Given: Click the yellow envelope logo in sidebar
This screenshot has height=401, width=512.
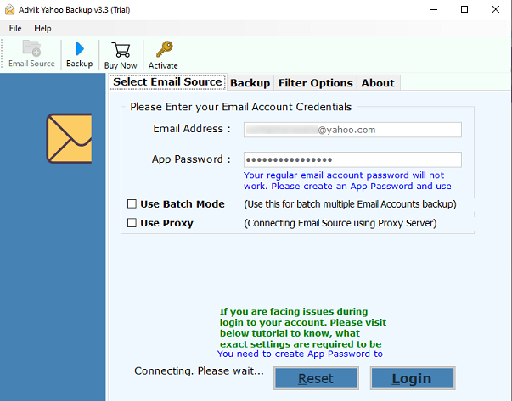Looking at the screenshot, I should [x=69, y=138].
